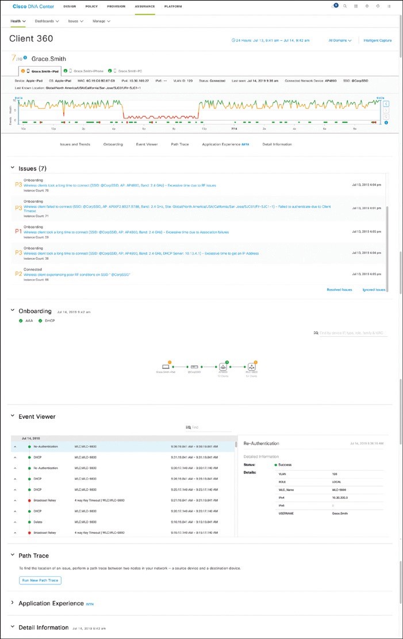The image size is (403, 639).
Task: Select the @CorpSSID node in onboarding topology
Action: coord(194,367)
